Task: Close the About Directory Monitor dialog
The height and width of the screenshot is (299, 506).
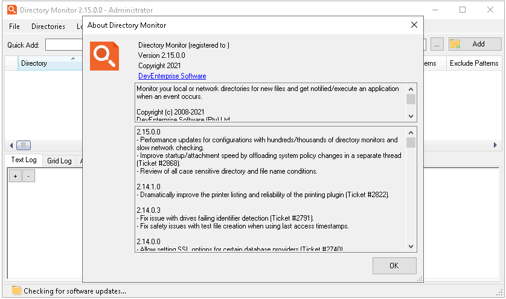Action: click(x=414, y=25)
